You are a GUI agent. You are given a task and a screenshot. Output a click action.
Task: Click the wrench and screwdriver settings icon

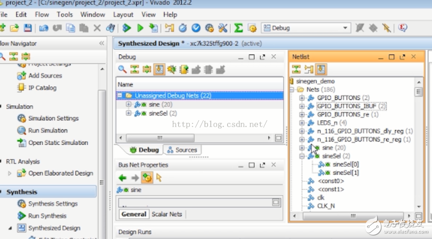223,28
